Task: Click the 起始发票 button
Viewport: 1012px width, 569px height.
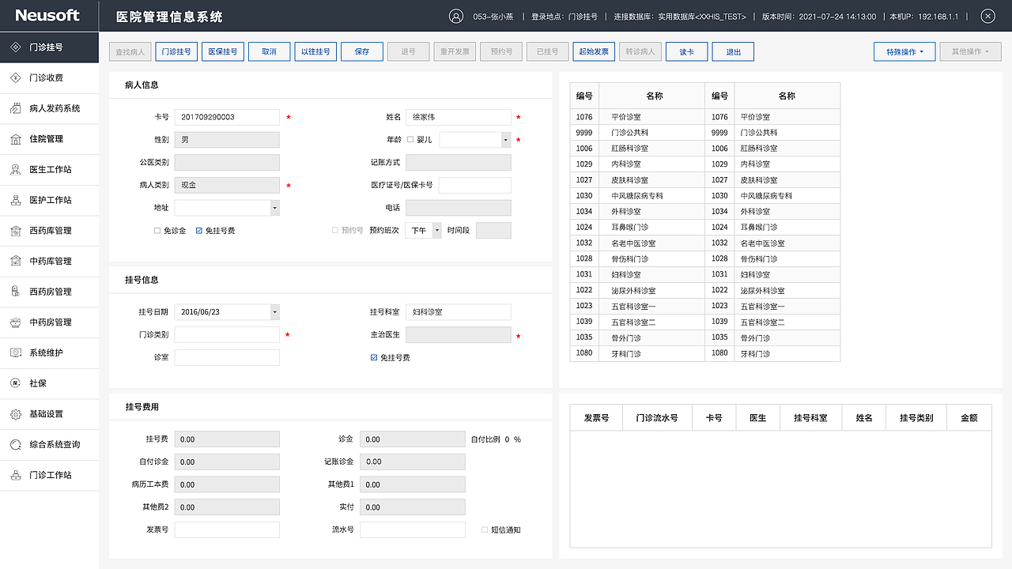Action: pyautogui.click(x=594, y=51)
